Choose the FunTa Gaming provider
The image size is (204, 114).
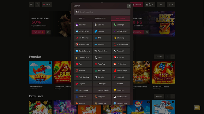tap(121, 31)
